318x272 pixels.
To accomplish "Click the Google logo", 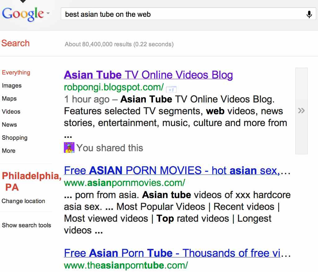I will pyautogui.click(x=23, y=14).
